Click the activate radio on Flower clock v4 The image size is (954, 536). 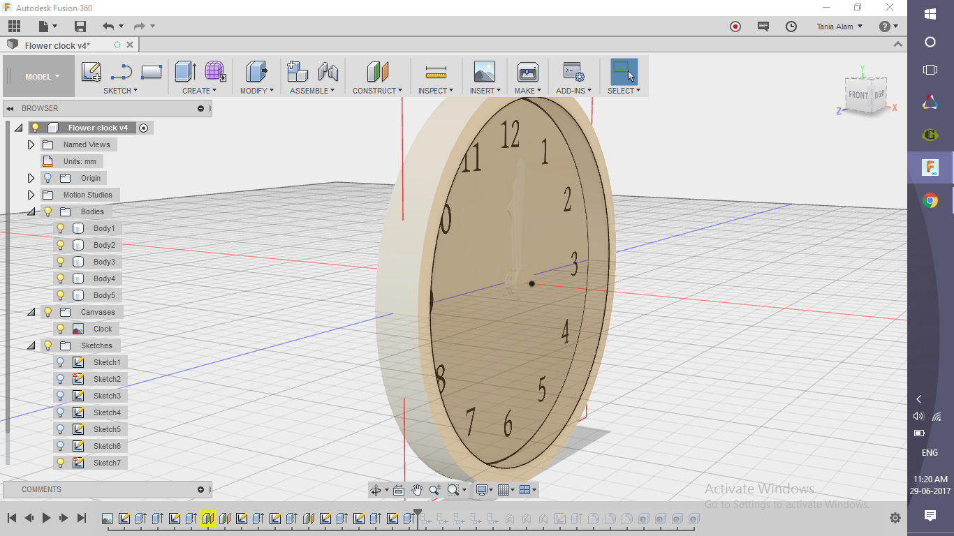click(x=144, y=128)
